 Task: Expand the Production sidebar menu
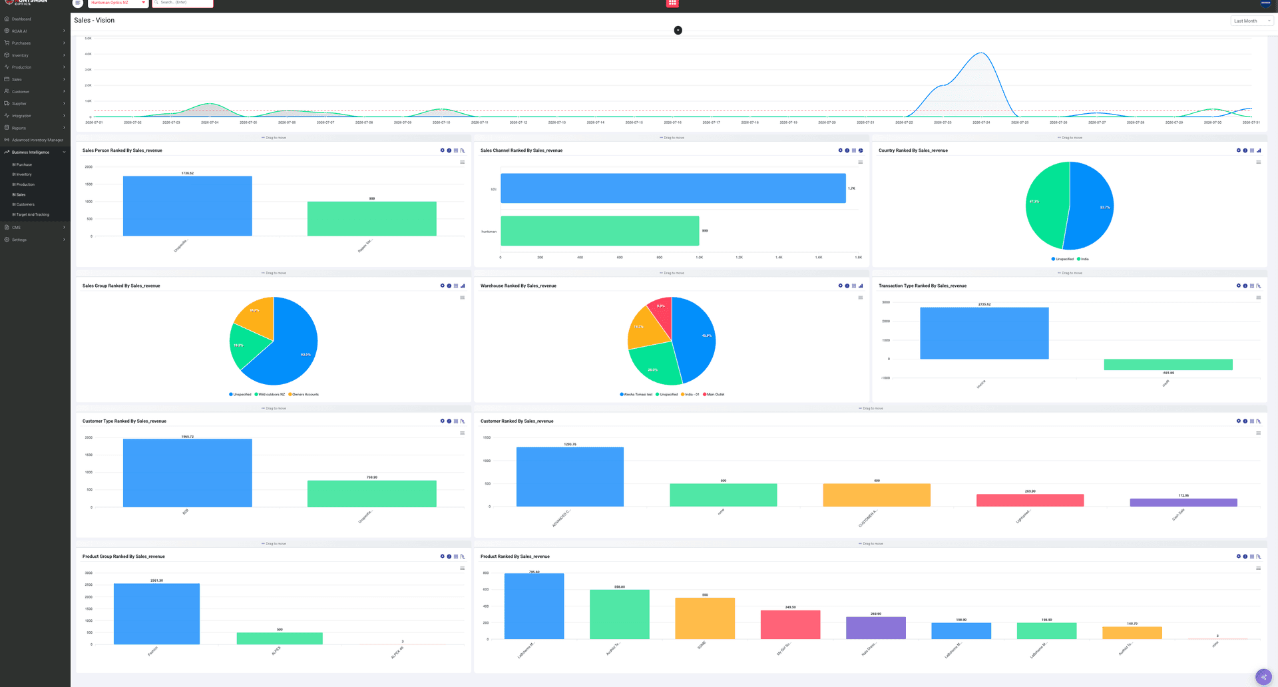coord(35,67)
